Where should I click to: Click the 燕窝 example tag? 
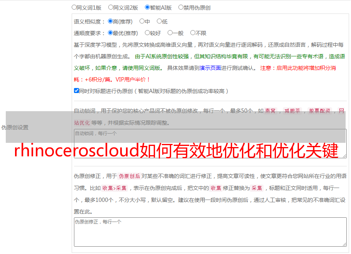point(270,111)
